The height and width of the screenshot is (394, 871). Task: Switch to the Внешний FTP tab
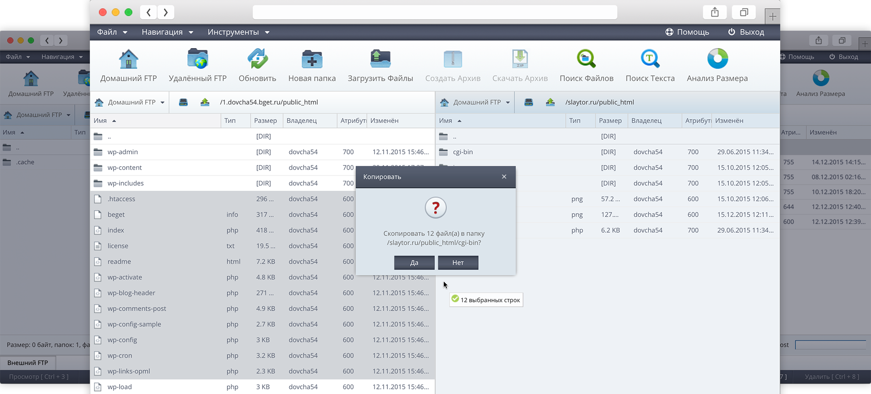coord(28,362)
